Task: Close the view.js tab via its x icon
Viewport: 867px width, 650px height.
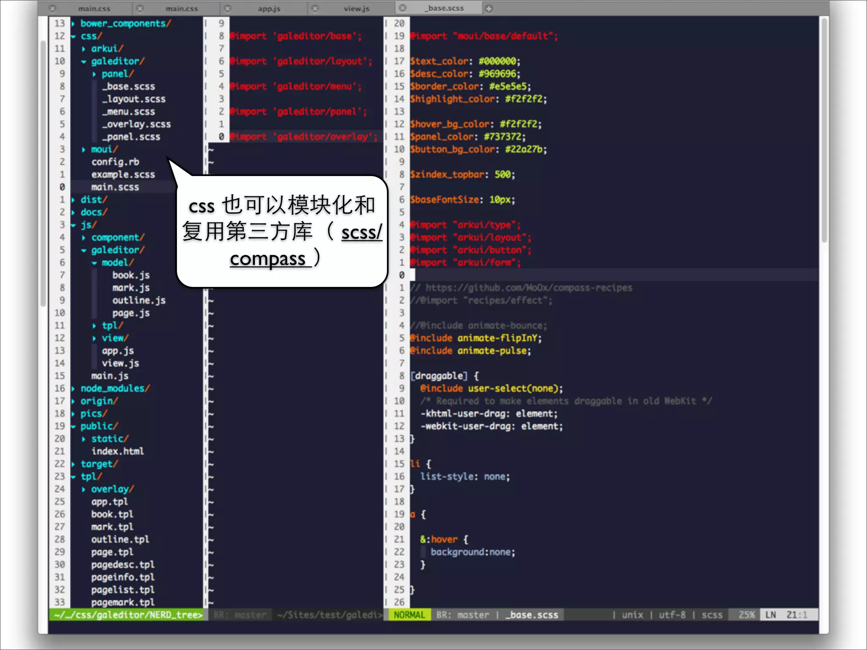Action: [315, 8]
